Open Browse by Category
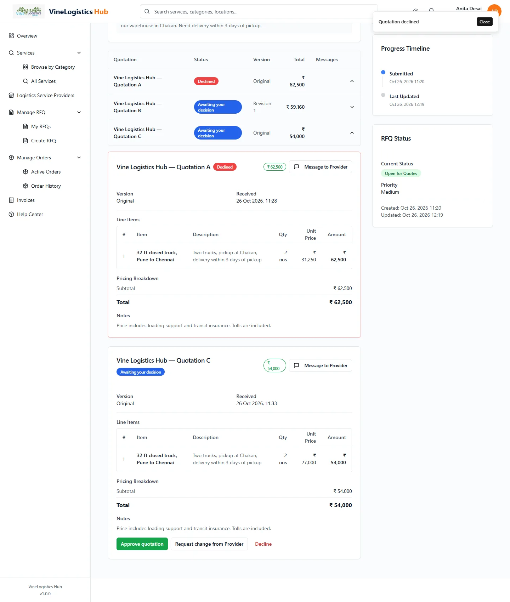Viewport: 510px width, 602px height. point(53,67)
